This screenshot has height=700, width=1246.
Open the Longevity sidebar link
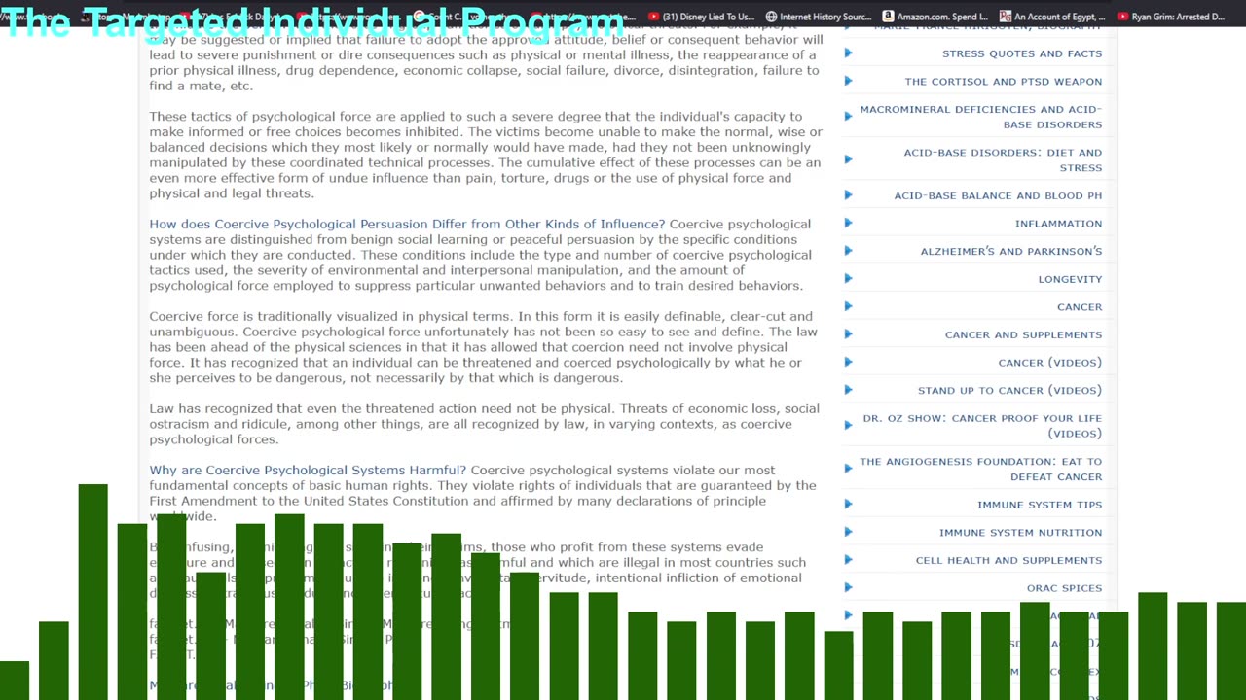tap(1070, 279)
